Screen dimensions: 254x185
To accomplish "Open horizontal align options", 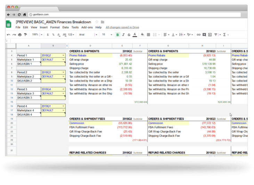I will tap(166, 35).
